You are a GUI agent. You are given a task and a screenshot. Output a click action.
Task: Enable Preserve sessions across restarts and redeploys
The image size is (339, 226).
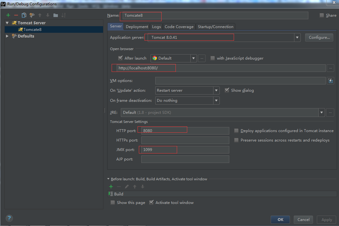coord(236,140)
